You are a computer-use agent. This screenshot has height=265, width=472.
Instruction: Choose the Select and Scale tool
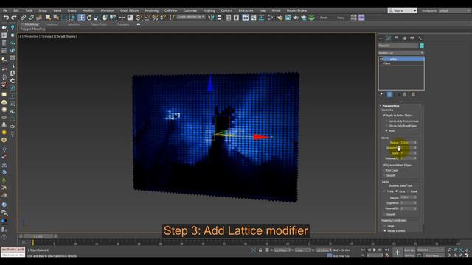click(x=97, y=18)
